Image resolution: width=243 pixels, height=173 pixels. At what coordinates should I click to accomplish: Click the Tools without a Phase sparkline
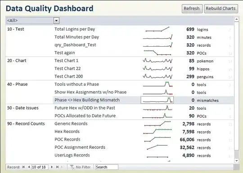point(157,84)
